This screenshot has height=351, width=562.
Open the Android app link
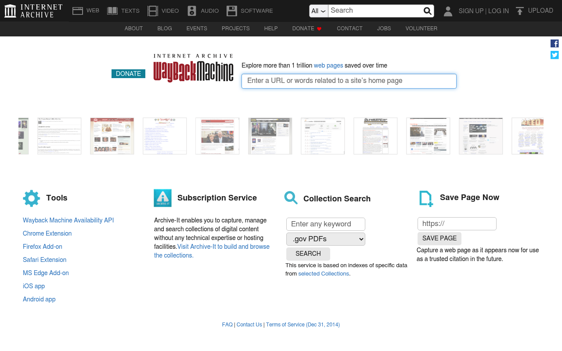tap(39, 299)
